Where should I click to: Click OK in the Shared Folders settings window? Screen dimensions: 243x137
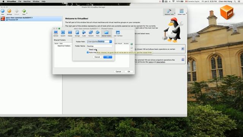[x=129, y=72]
